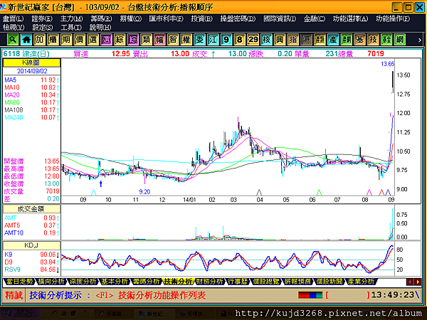Open the 工具(T) menu
This screenshot has width=427, height=320.
pyautogui.click(x=71, y=27)
